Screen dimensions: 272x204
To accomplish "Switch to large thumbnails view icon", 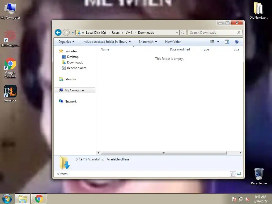I will coord(239,174).
